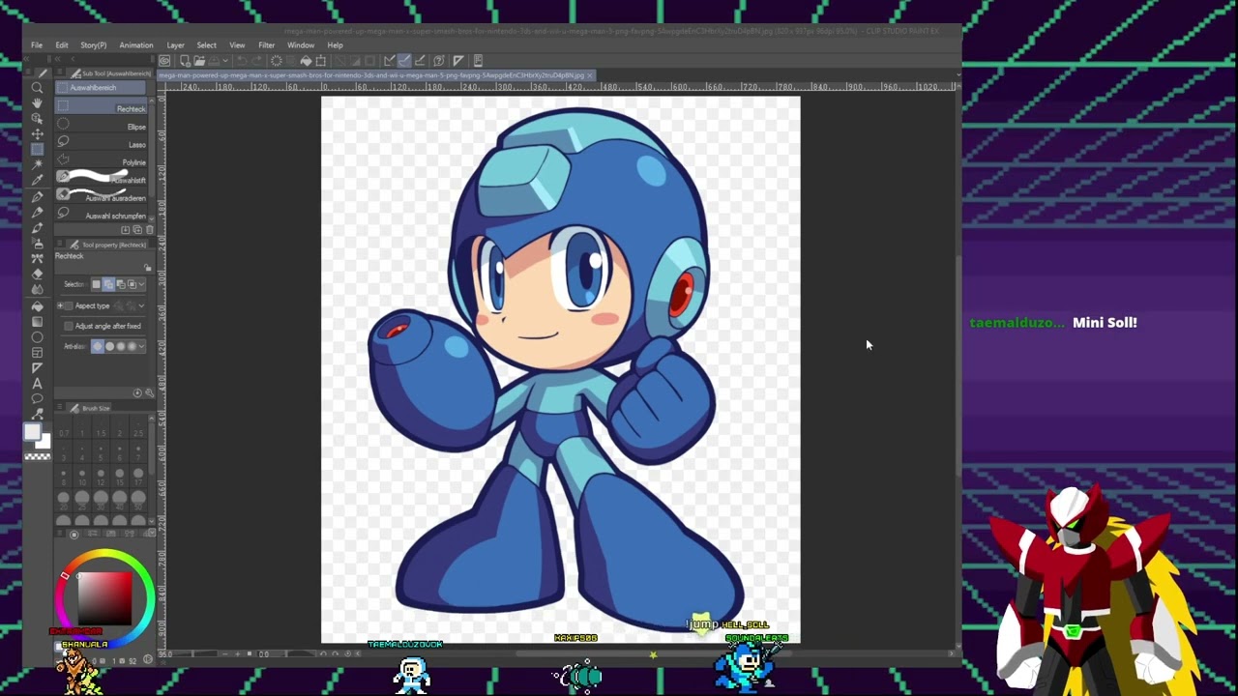
Task: Select the Pen tool
Action: pos(37,197)
